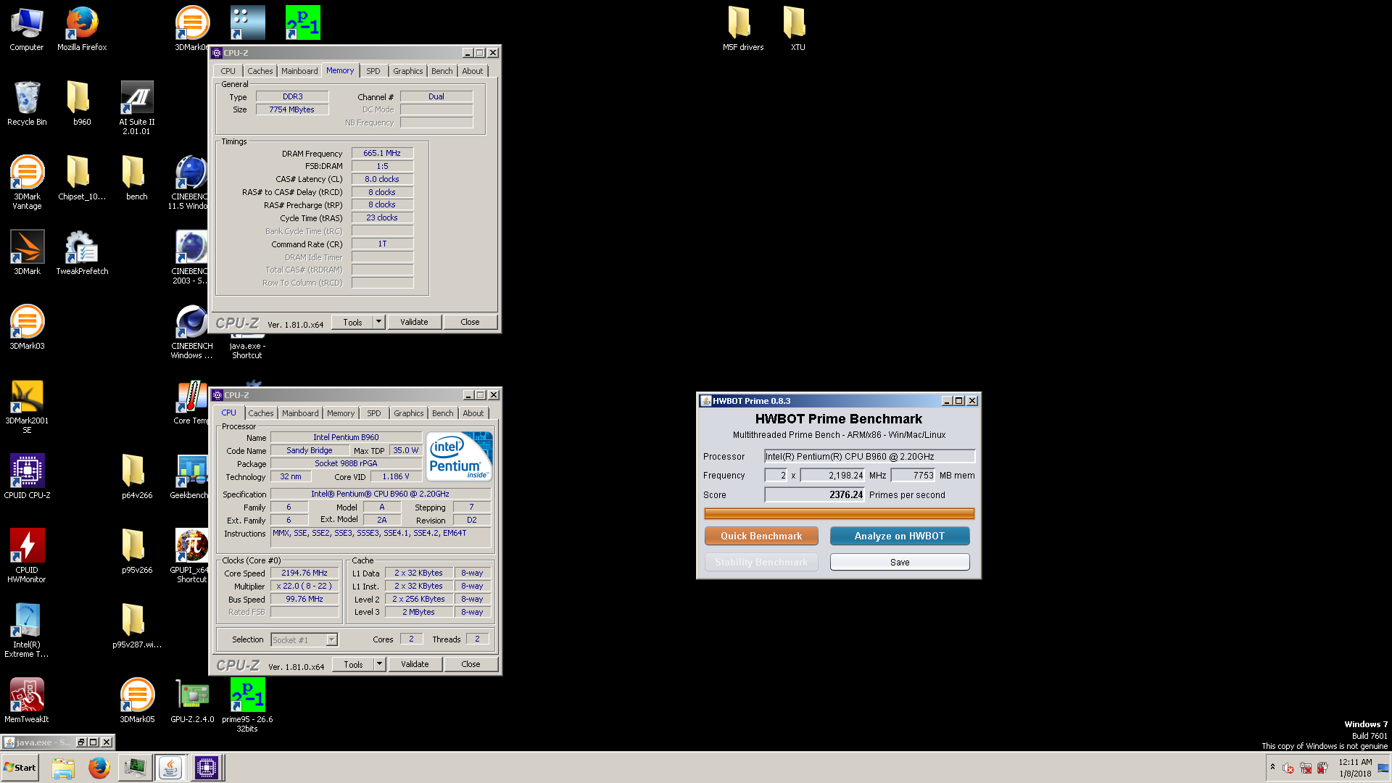Launch AI Suite II shortcut

[137, 107]
